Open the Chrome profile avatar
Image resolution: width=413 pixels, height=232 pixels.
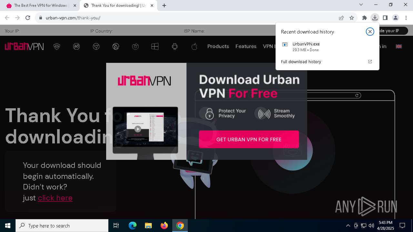point(396,18)
